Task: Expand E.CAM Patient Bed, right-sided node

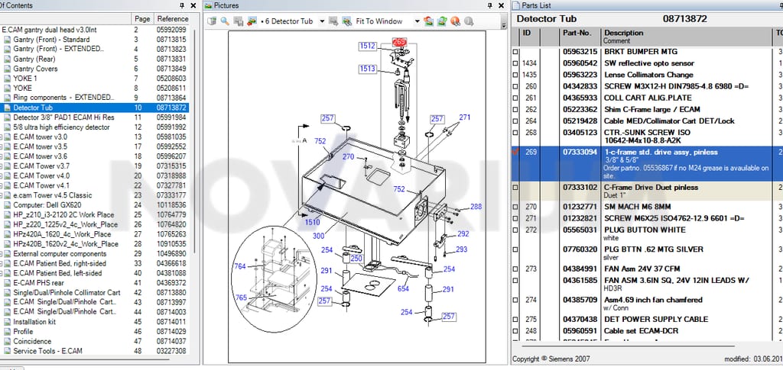Action: coord(1,263)
